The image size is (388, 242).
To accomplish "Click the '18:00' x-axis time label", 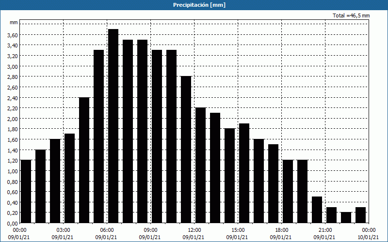I will pyautogui.click(x=281, y=230).
